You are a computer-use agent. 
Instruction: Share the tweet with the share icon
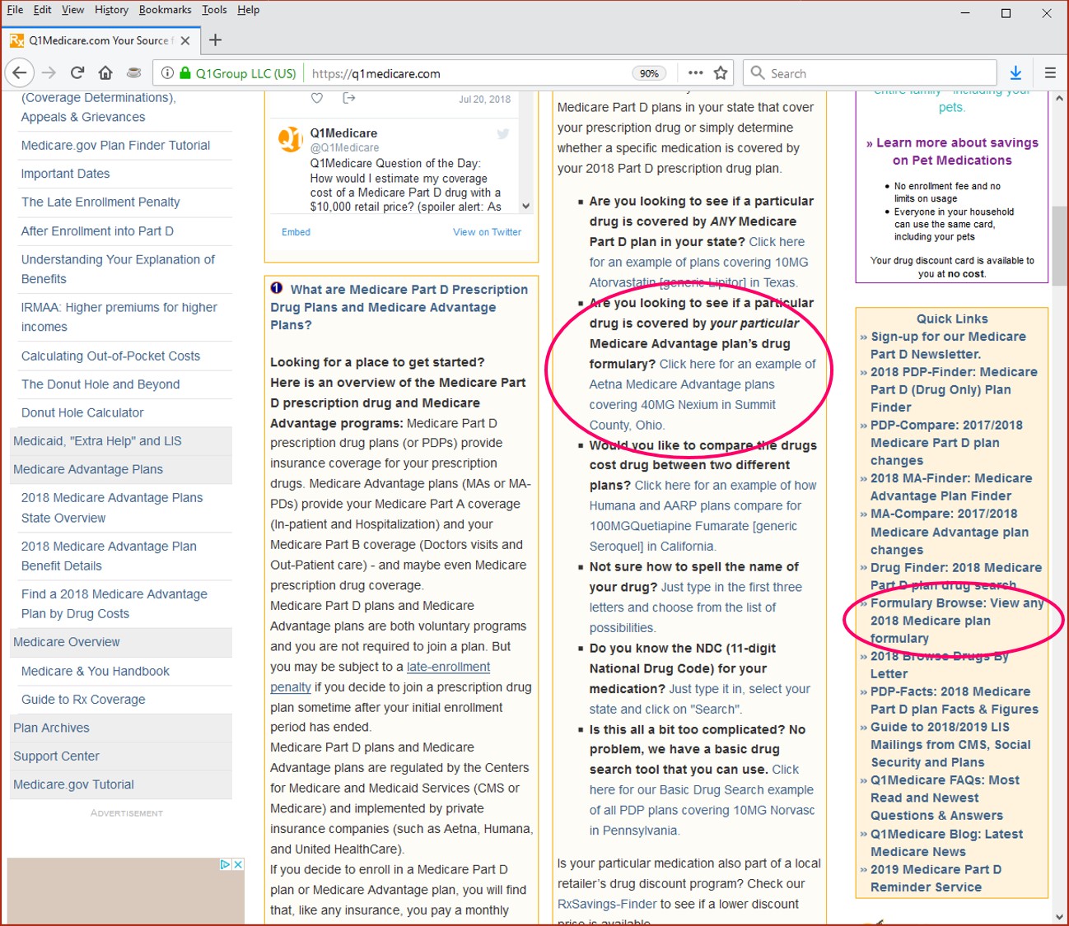[348, 98]
